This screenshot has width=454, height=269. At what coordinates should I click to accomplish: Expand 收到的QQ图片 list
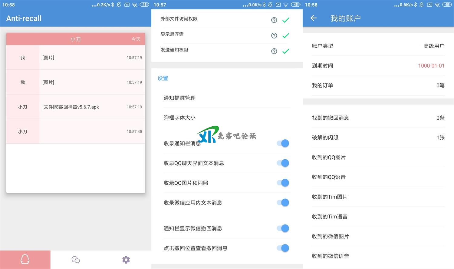[378, 157]
